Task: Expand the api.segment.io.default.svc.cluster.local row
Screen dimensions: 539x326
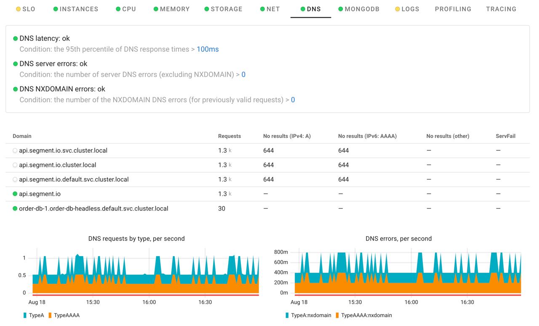Action: tap(14, 179)
